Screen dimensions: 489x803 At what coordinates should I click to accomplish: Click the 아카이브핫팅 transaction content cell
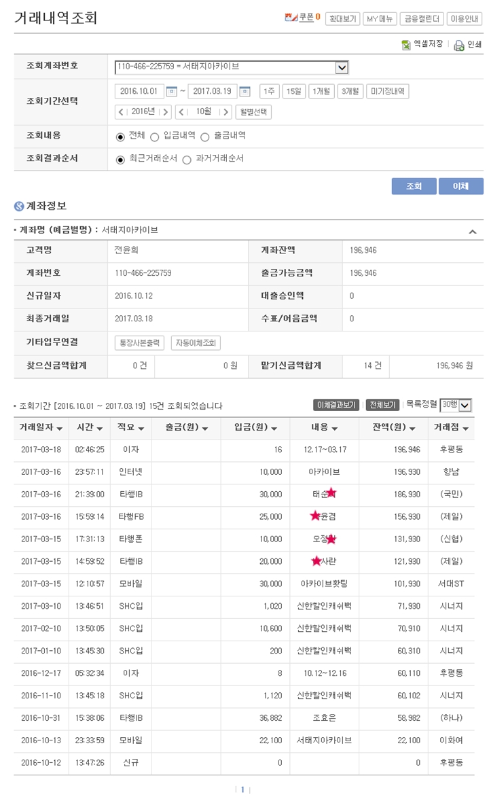pyautogui.click(x=324, y=584)
